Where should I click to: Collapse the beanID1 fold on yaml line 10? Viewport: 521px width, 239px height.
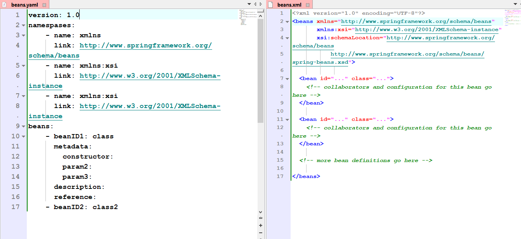tap(24, 136)
